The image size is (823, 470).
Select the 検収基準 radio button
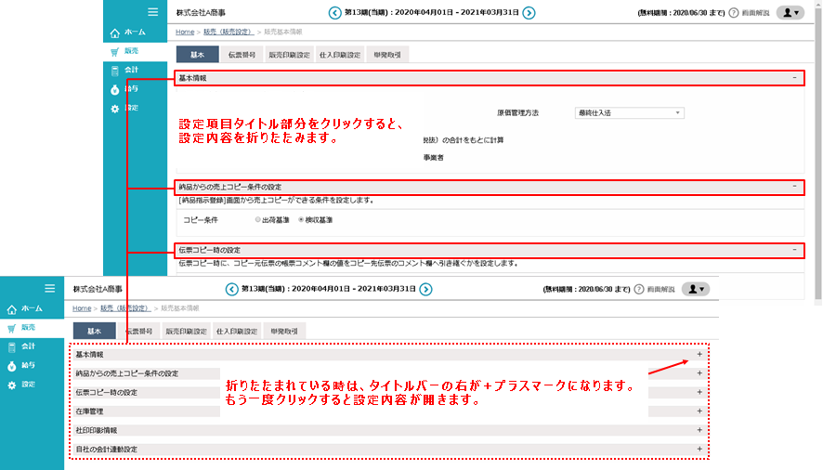coord(301,219)
